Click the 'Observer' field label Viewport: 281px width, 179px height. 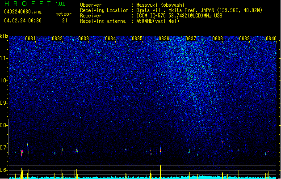click(x=91, y=5)
